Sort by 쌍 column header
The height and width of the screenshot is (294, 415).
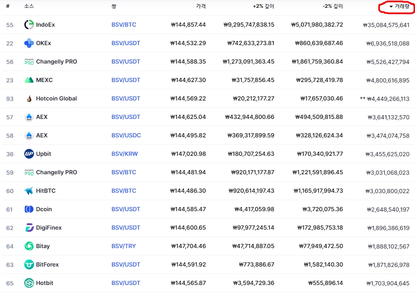pyautogui.click(x=114, y=6)
